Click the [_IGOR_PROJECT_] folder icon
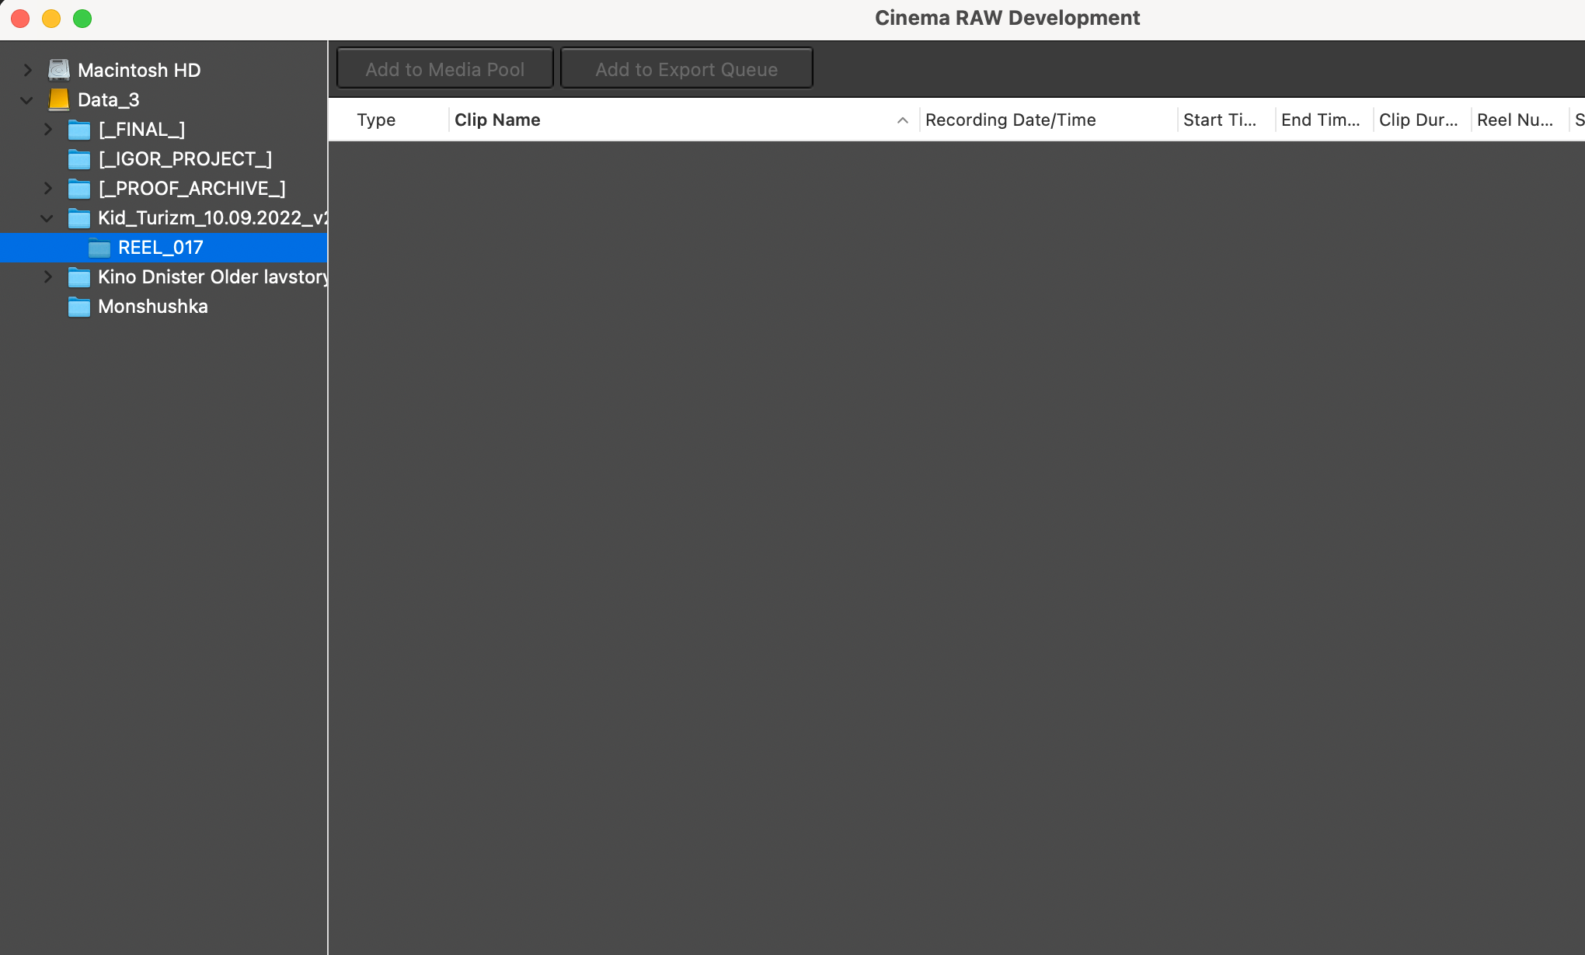The image size is (1585, 955). click(x=80, y=158)
